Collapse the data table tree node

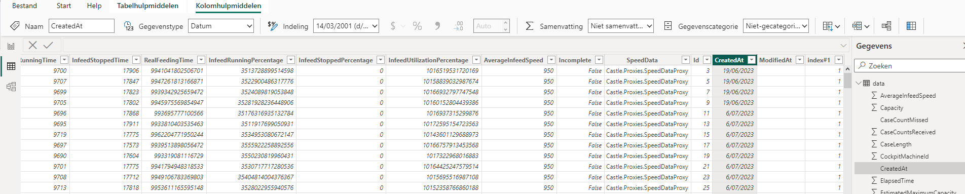(858, 83)
